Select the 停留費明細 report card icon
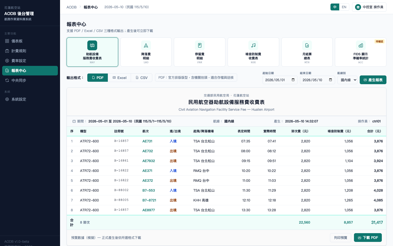The height and width of the screenshot is (246, 393). pos(200,45)
